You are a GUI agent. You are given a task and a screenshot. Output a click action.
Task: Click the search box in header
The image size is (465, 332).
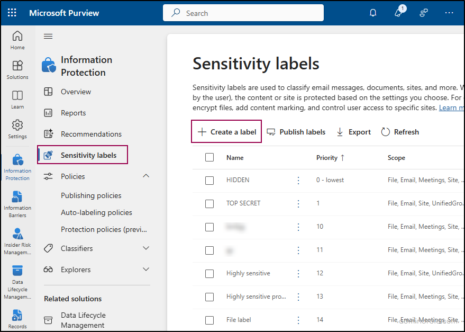click(243, 13)
